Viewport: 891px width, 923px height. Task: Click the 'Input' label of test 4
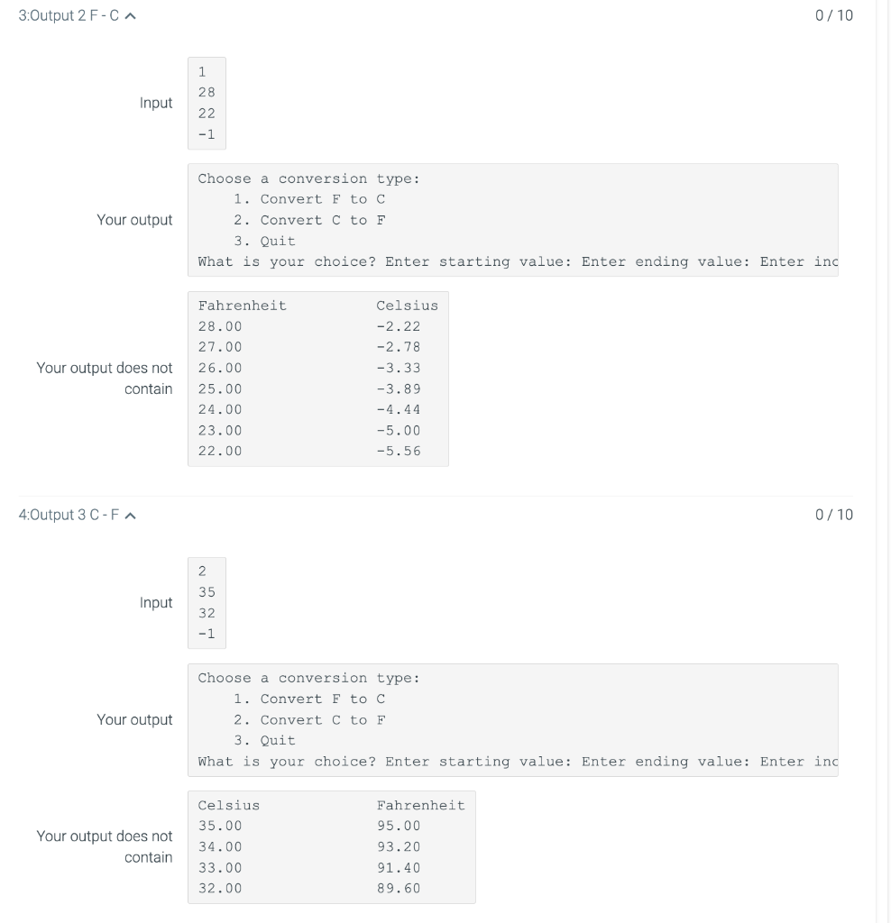click(156, 602)
